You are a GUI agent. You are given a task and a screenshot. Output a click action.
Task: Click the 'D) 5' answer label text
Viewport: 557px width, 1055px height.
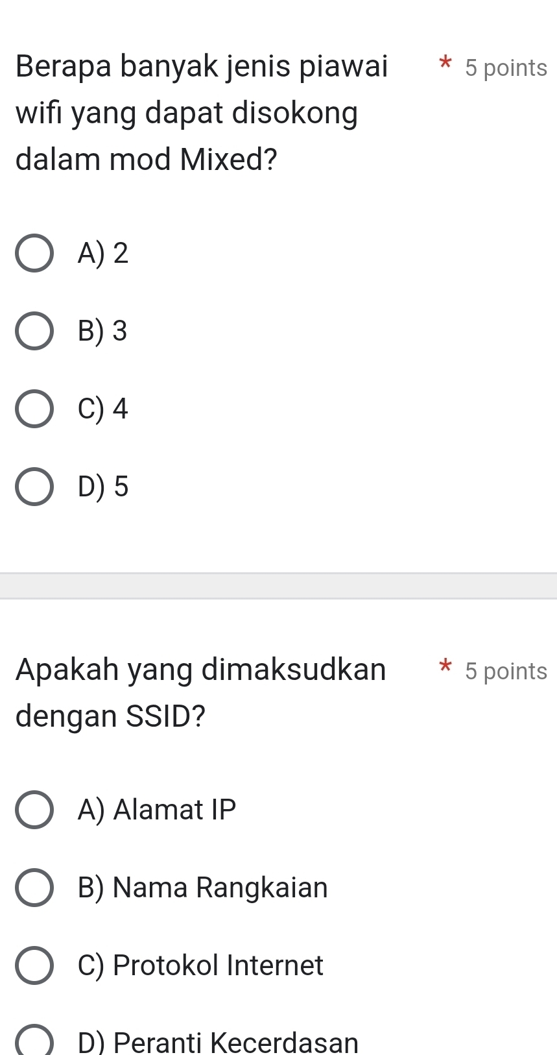pos(102,487)
